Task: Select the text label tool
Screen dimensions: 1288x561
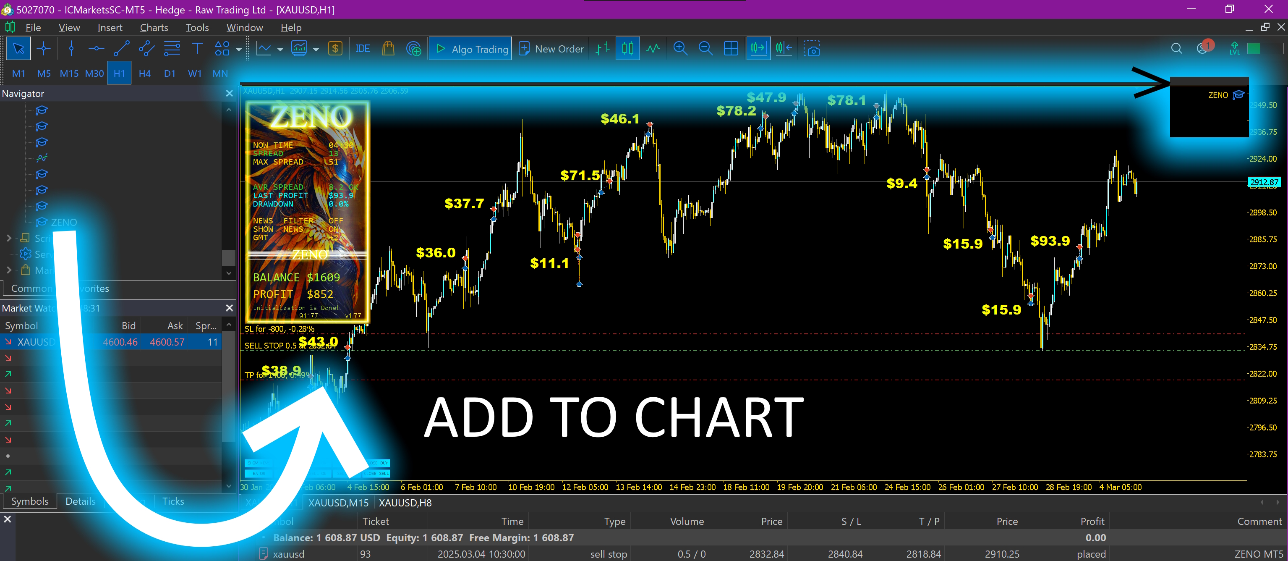Action: [197, 49]
